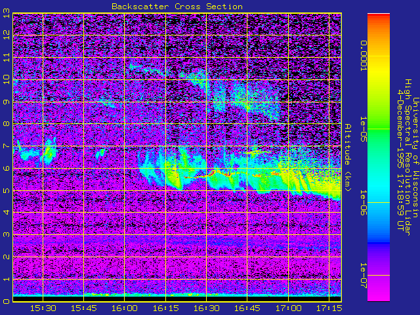420x315 pixels.
Task: Click the Backscatter Cross Section title
Action: click(177, 7)
